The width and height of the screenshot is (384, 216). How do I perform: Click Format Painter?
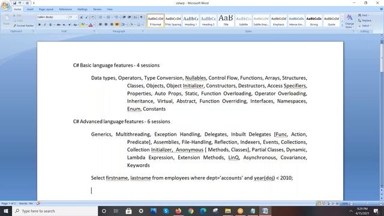(x=23, y=25)
